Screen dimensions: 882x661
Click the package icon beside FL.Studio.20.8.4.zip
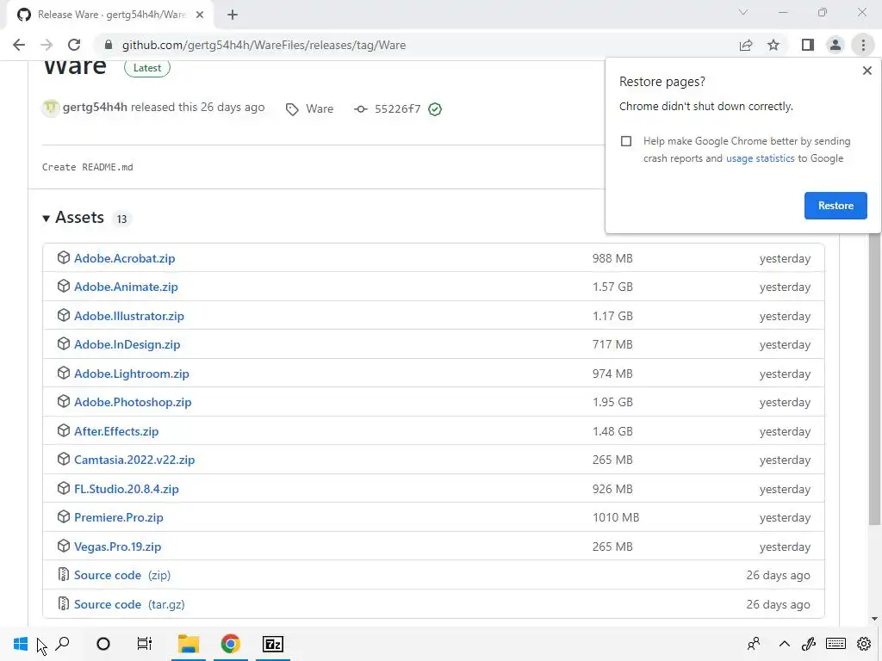[64, 489]
